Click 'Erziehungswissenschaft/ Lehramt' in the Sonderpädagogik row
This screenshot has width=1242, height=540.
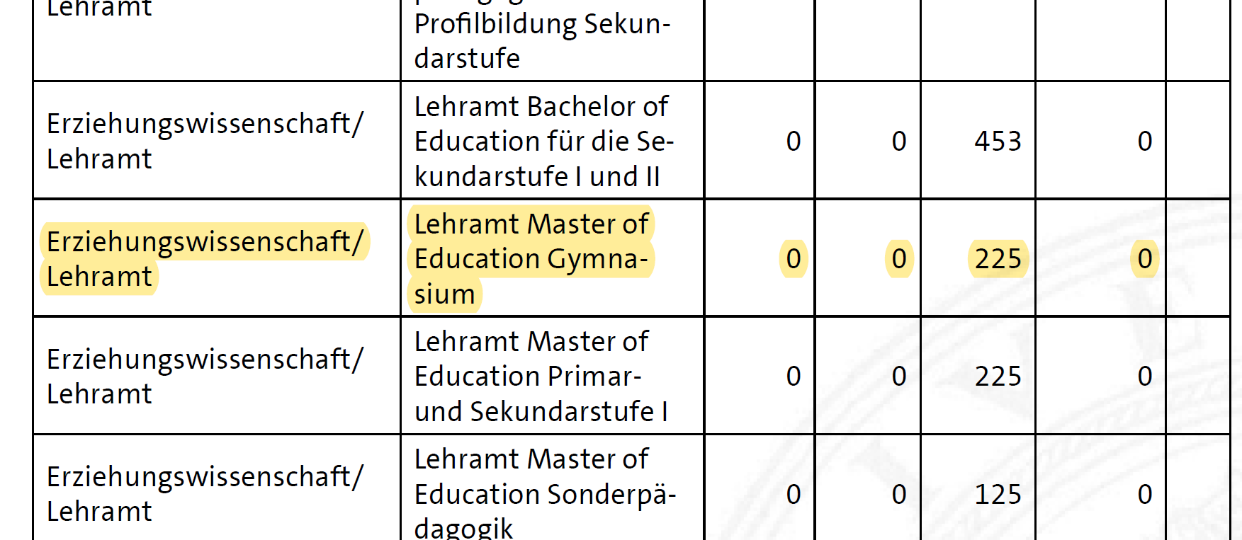204,494
